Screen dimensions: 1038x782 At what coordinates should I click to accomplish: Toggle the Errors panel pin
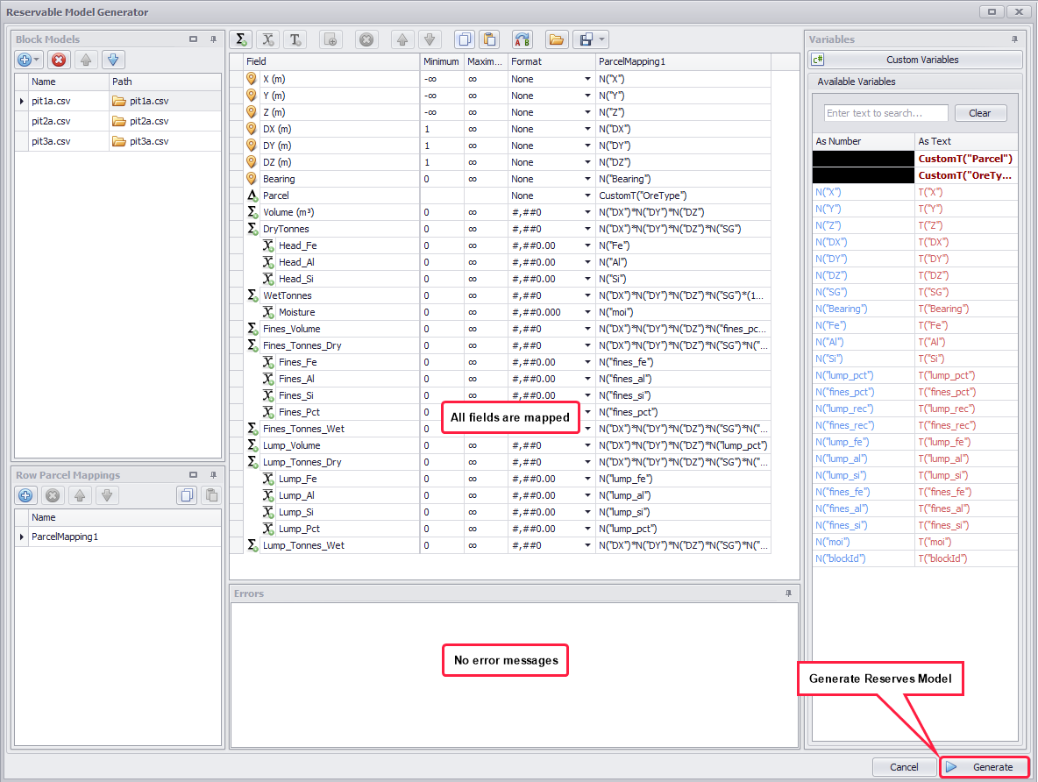coord(788,594)
